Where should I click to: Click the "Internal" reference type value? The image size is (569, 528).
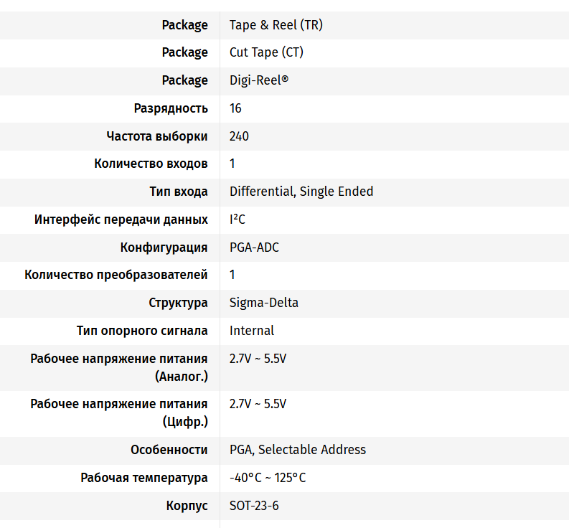coord(252,331)
